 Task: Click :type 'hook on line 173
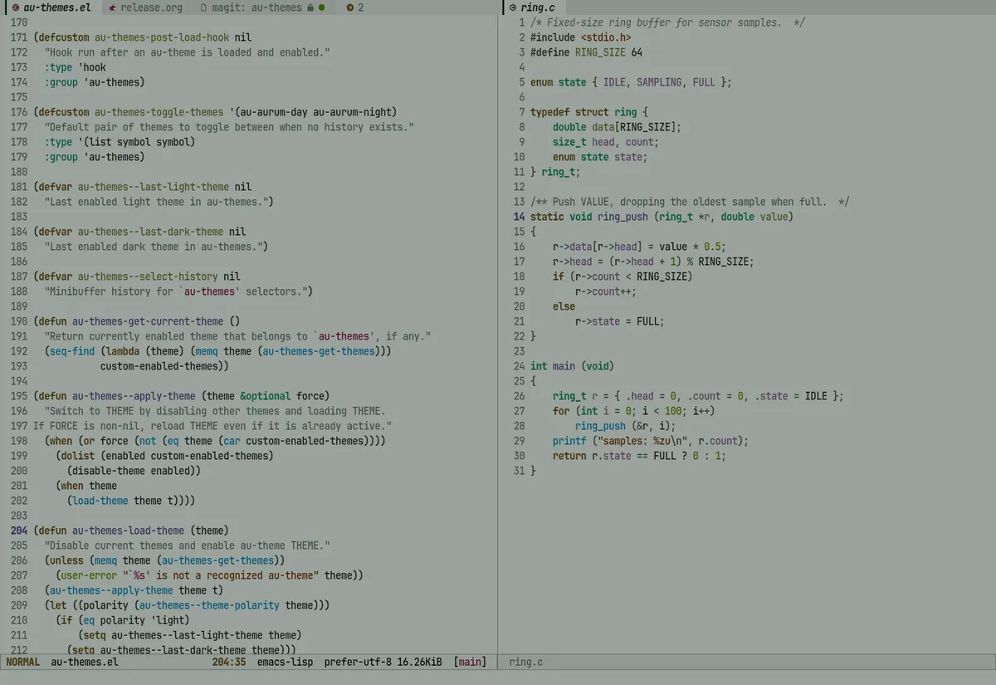pyautogui.click(x=76, y=67)
